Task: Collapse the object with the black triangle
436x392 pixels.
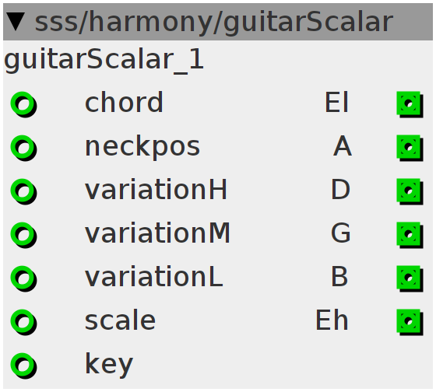Action: pyautogui.click(x=16, y=22)
